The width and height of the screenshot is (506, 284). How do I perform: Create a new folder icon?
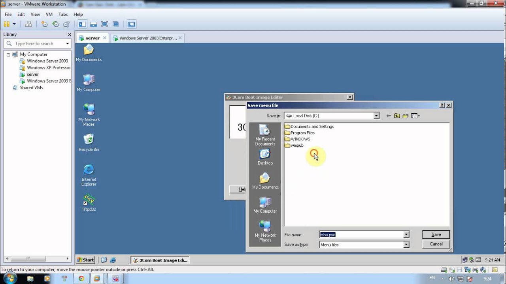tap(406, 116)
